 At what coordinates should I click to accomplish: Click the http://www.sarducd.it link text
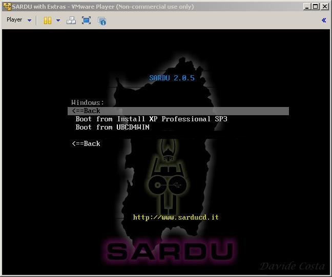176,217
